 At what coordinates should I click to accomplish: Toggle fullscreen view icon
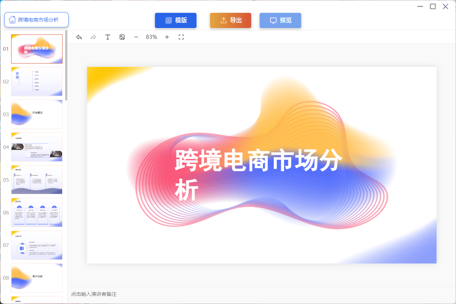(181, 37)
